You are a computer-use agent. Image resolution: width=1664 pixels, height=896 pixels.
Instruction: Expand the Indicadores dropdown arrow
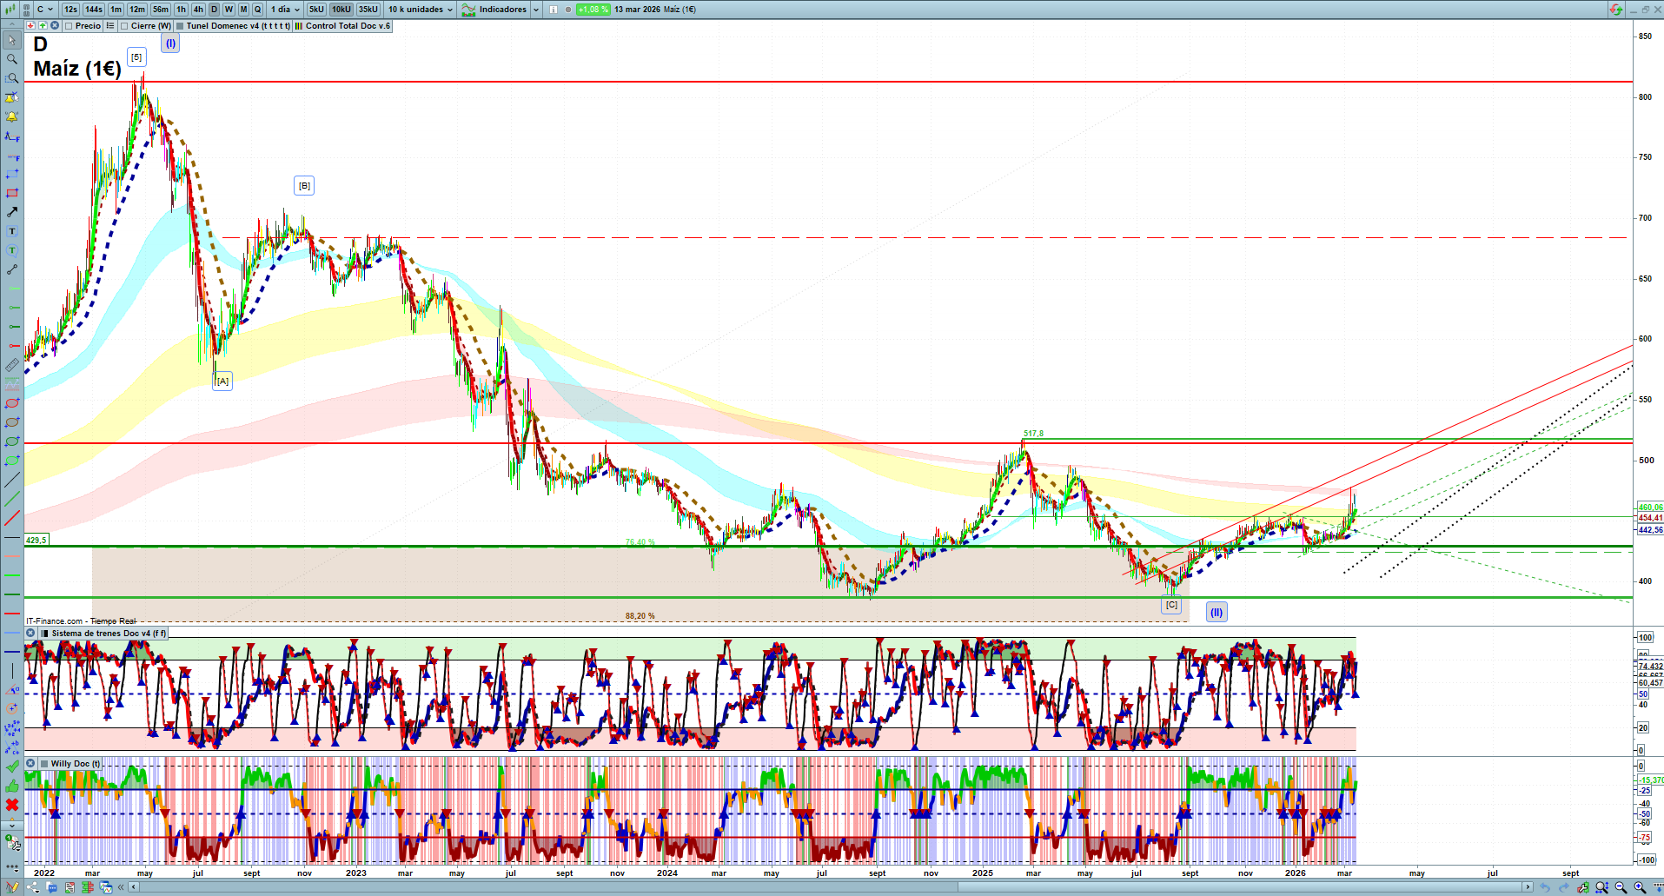click(x=535, y=10)
